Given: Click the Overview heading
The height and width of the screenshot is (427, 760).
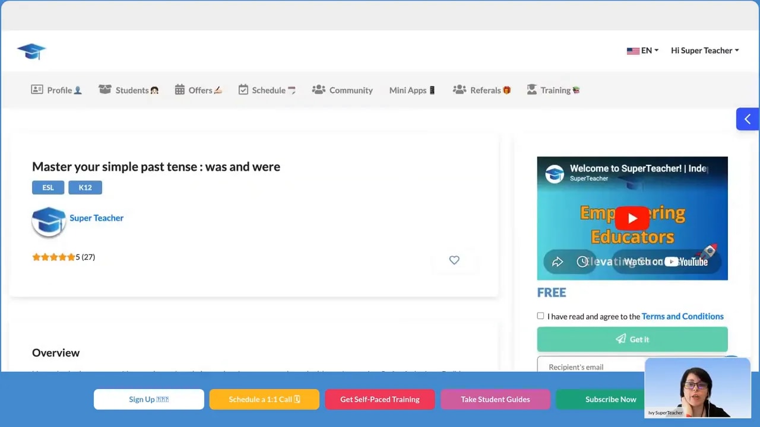Looking at the screenshot, I should (x=56, y=353).
